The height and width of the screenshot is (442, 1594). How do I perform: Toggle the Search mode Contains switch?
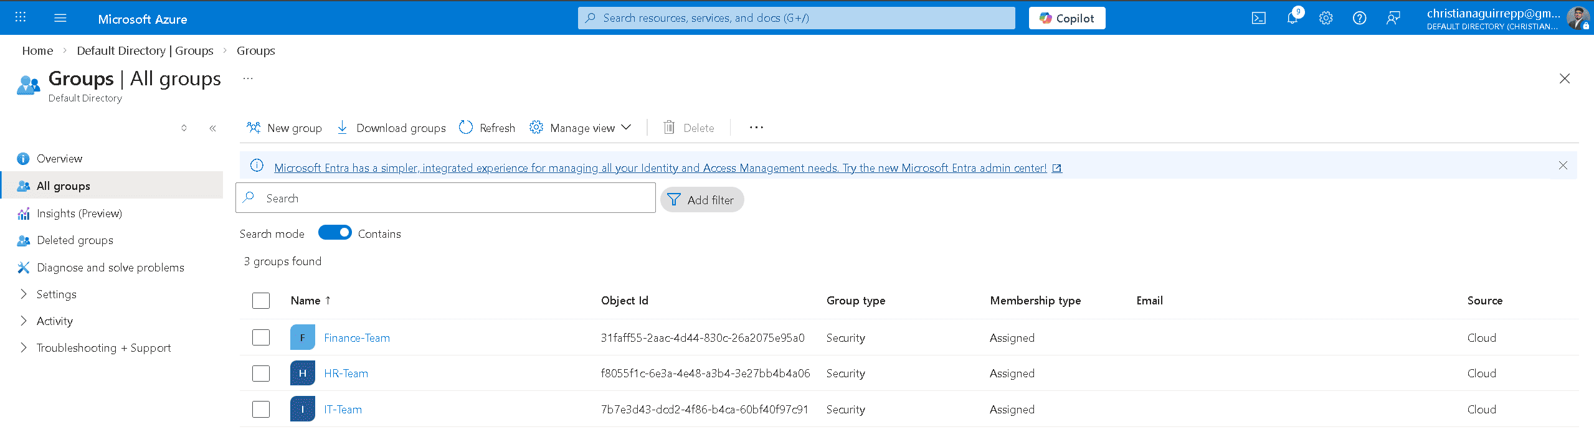334,233
